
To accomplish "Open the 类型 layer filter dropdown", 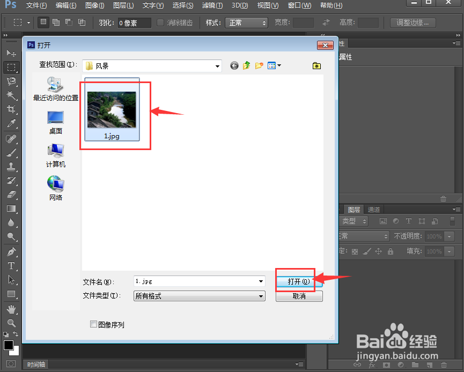I will pos(353,221).
